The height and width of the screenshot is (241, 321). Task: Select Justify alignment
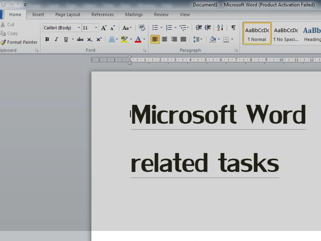pyautogui.click(x=183, y=39)
